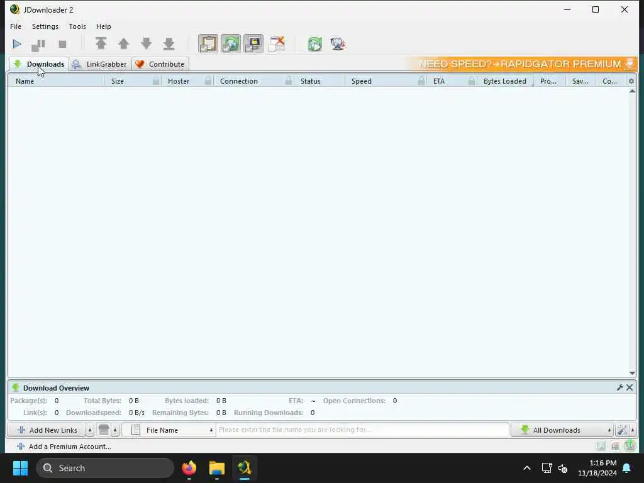This screenshot has height=483, width=644.
Task: Toggle the lock on Speed column
Action: (x=421, y=81)
